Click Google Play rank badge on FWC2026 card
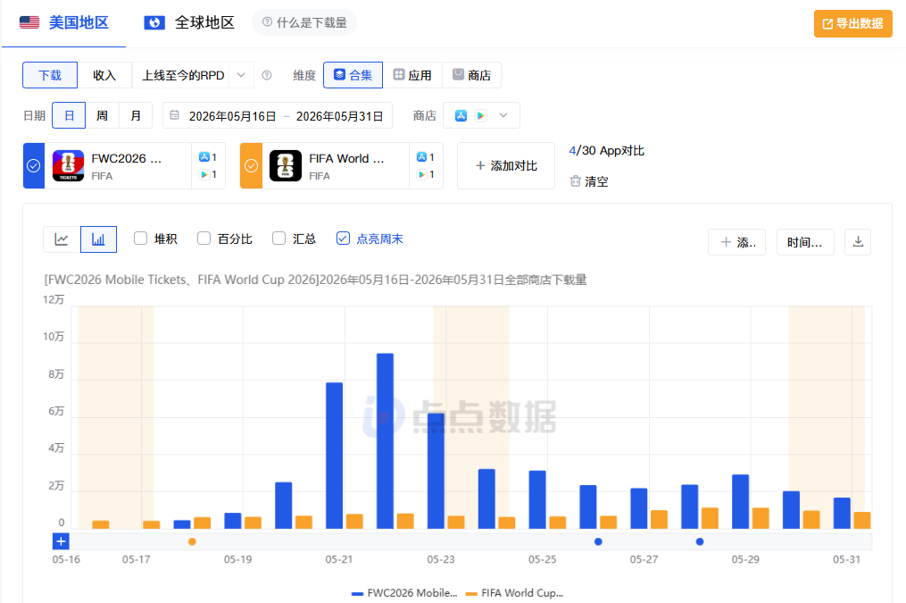The width and height of the screenshot is (906, 603). click(x=208, y=174)
